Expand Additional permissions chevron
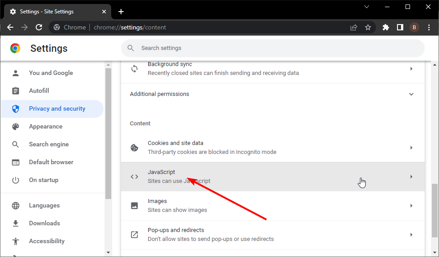 411,94
